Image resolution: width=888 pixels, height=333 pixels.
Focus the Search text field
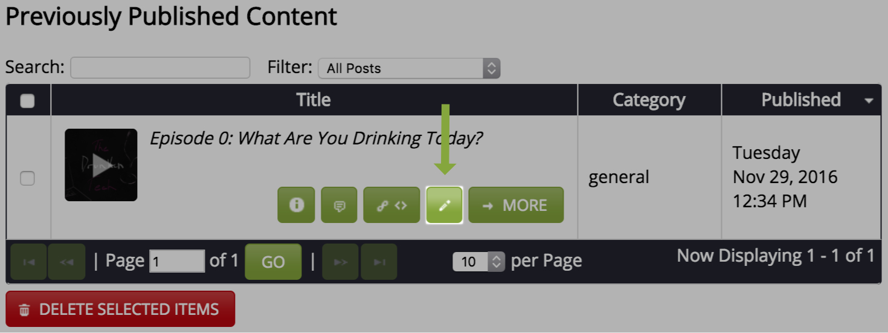coord(160,68)
